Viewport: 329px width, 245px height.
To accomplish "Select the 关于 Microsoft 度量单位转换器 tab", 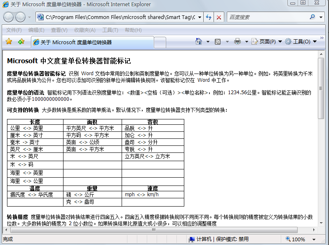I will [92, 42].
